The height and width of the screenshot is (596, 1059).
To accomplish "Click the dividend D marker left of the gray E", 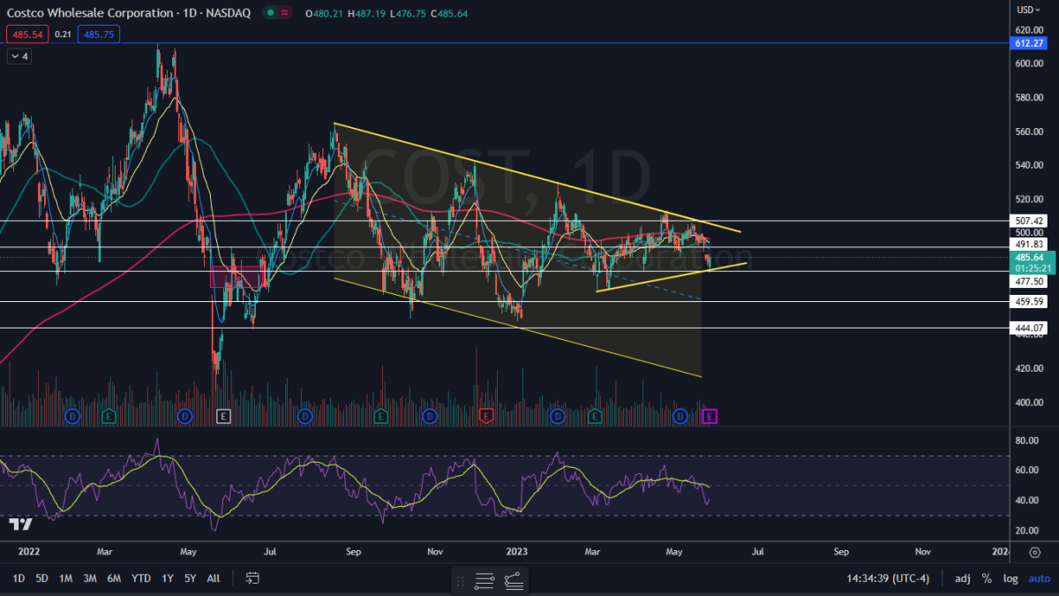I will [x=184, y=415].
